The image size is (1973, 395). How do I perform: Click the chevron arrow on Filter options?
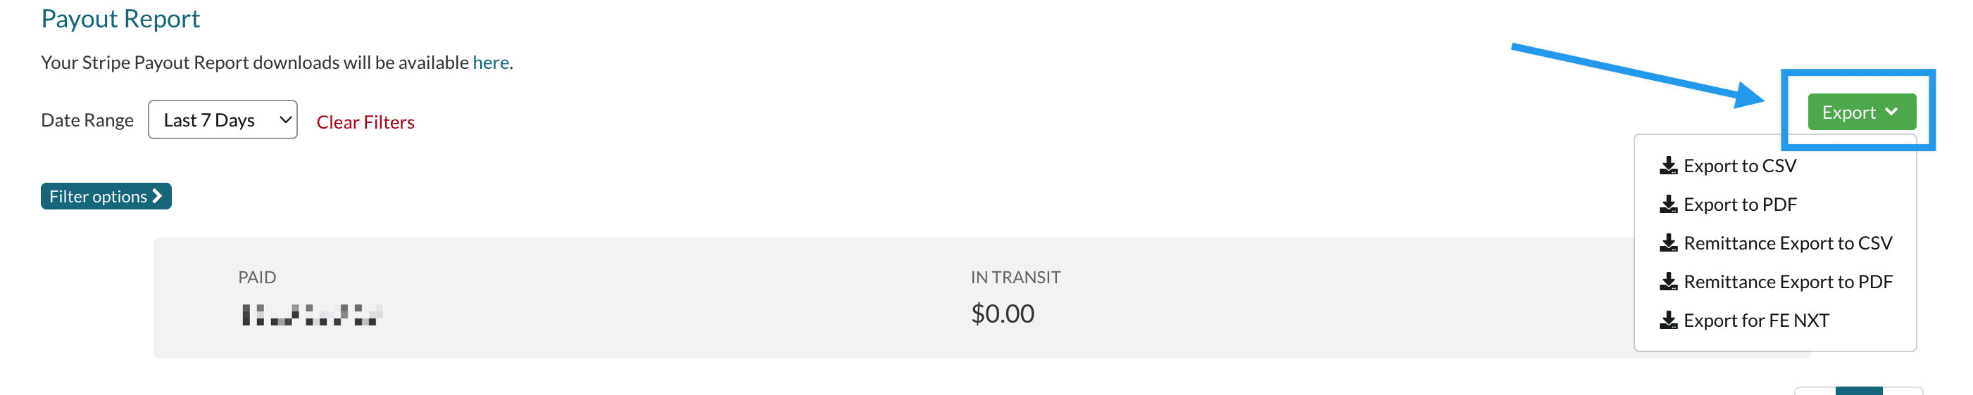point(157,196)
